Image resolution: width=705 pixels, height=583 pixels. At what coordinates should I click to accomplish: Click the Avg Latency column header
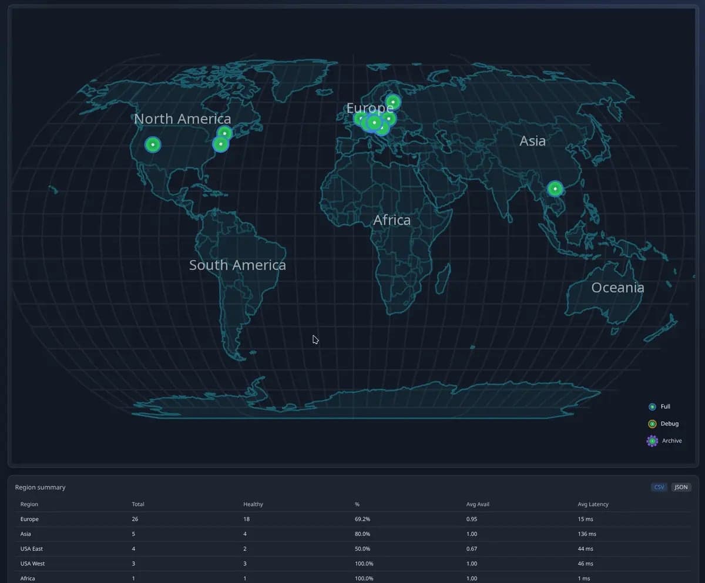coord(593,504)
